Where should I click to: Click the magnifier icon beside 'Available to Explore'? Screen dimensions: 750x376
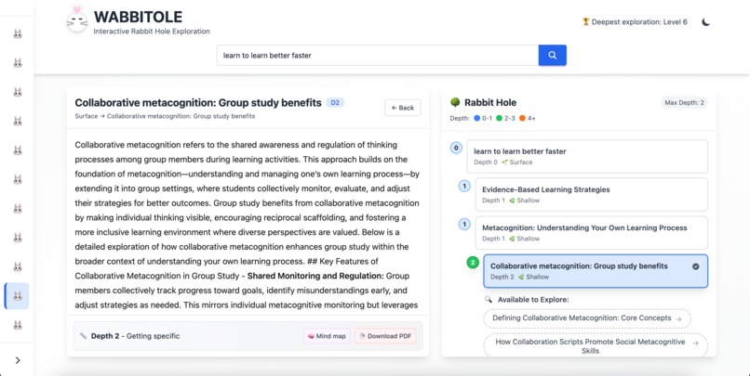tap(489, 300)
